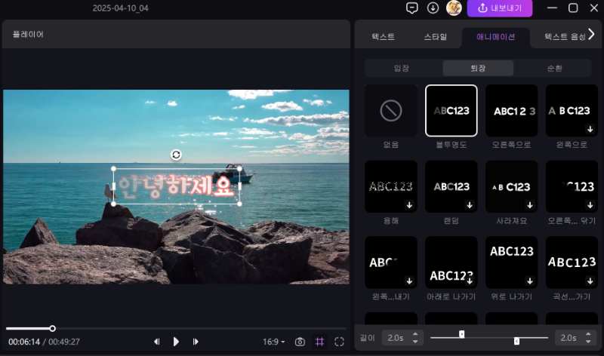Select the 입장 animation type
604x356 pixels.
pyautogui.click(x=402, y=68)
